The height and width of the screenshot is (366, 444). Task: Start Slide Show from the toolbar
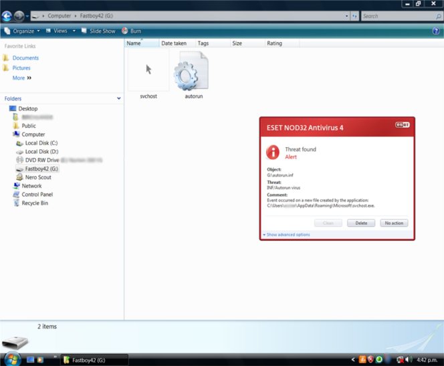coord(98,31)
